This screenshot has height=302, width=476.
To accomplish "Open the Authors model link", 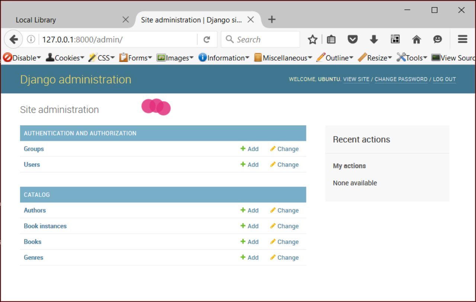I will pyautogui.click(x=35, y=210).
